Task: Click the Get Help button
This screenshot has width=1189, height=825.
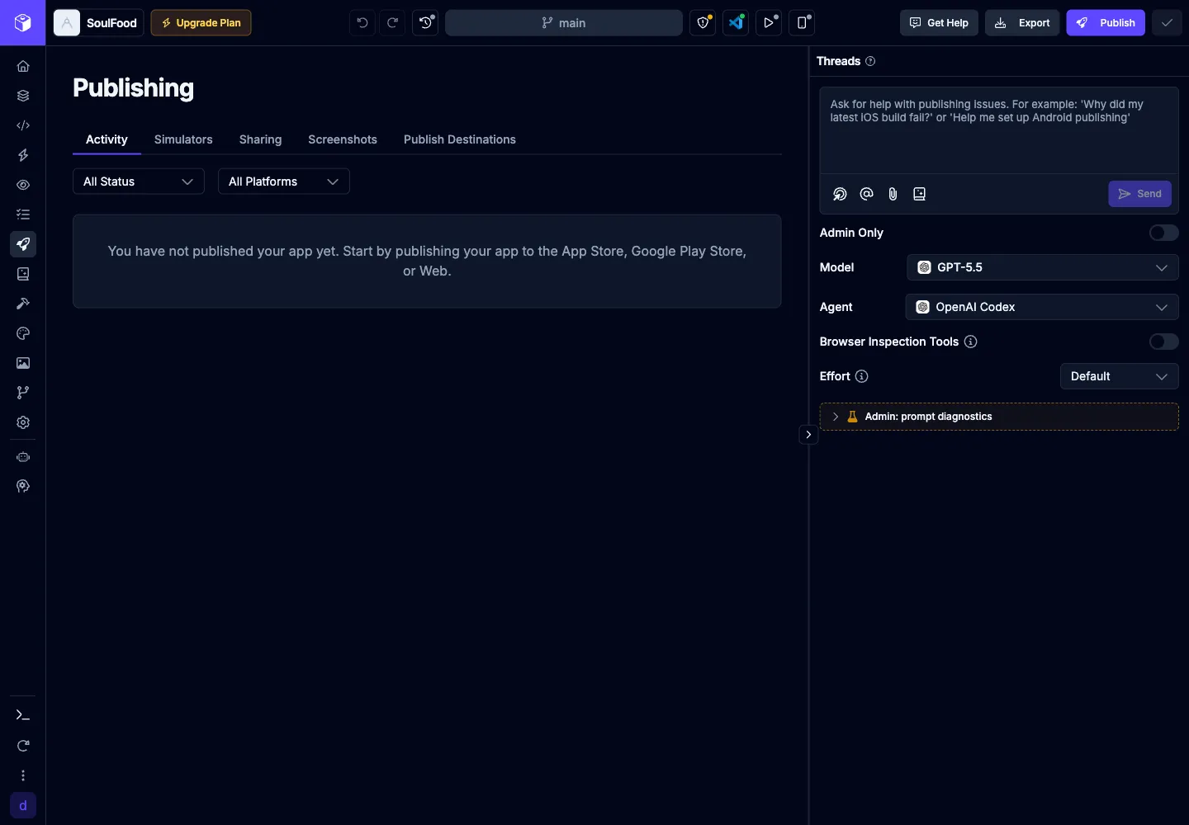Action: click(939, 23)
